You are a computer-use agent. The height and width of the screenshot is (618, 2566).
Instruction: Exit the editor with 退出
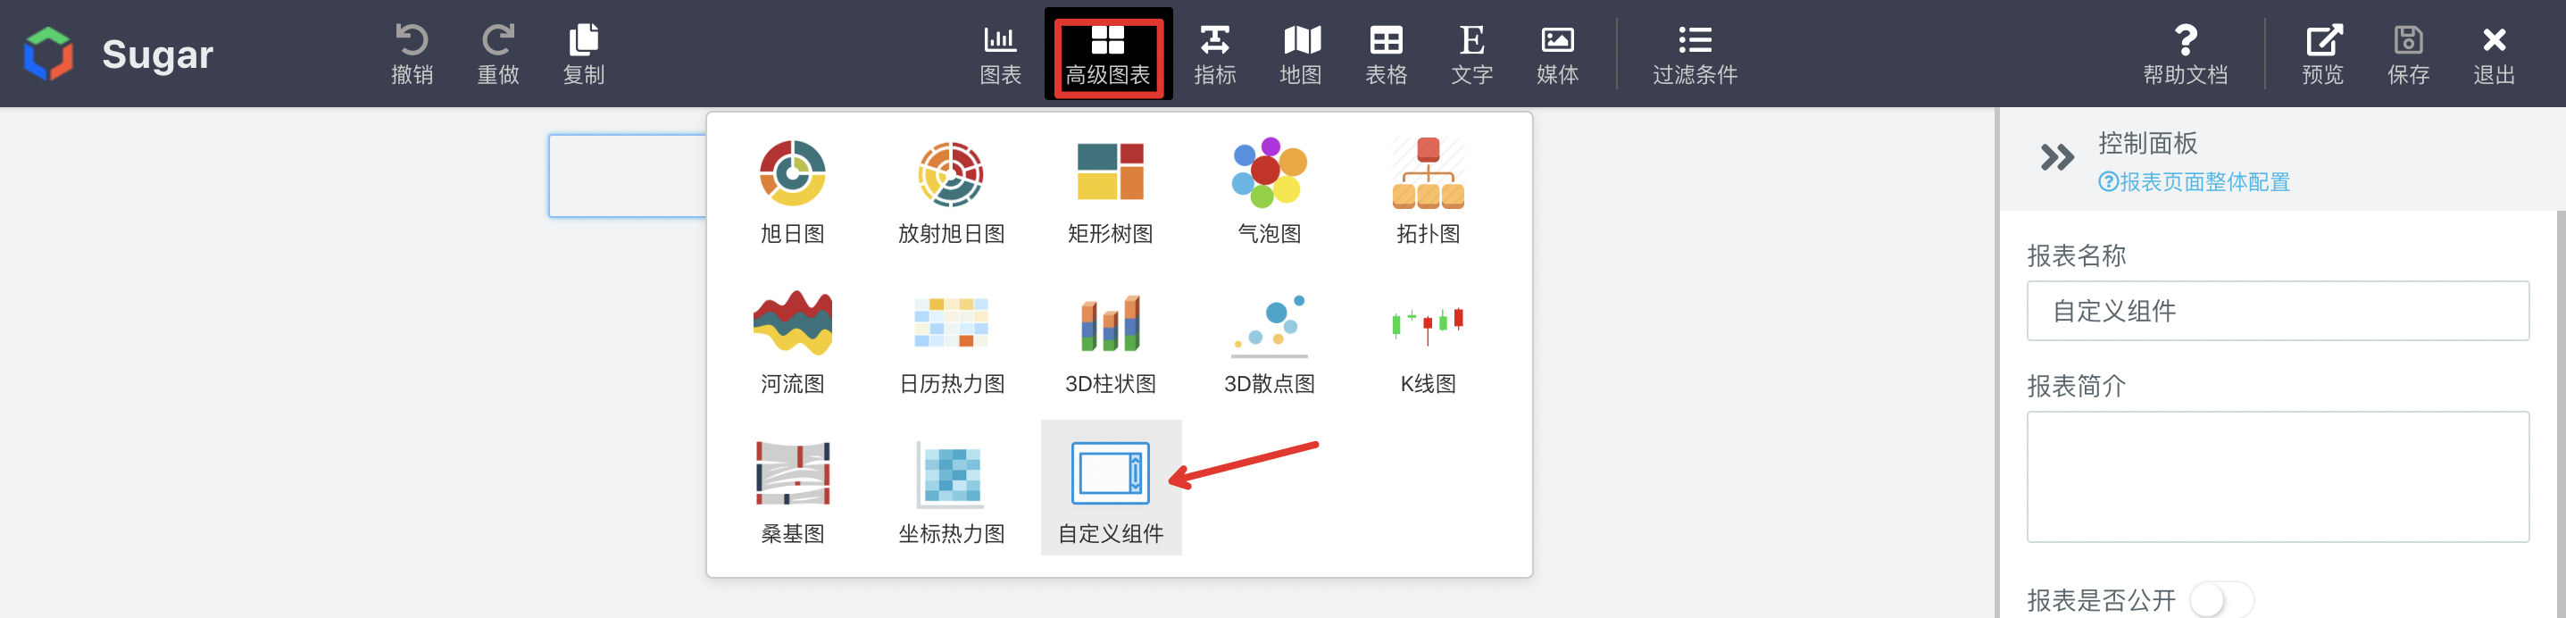click(2495, 54)
